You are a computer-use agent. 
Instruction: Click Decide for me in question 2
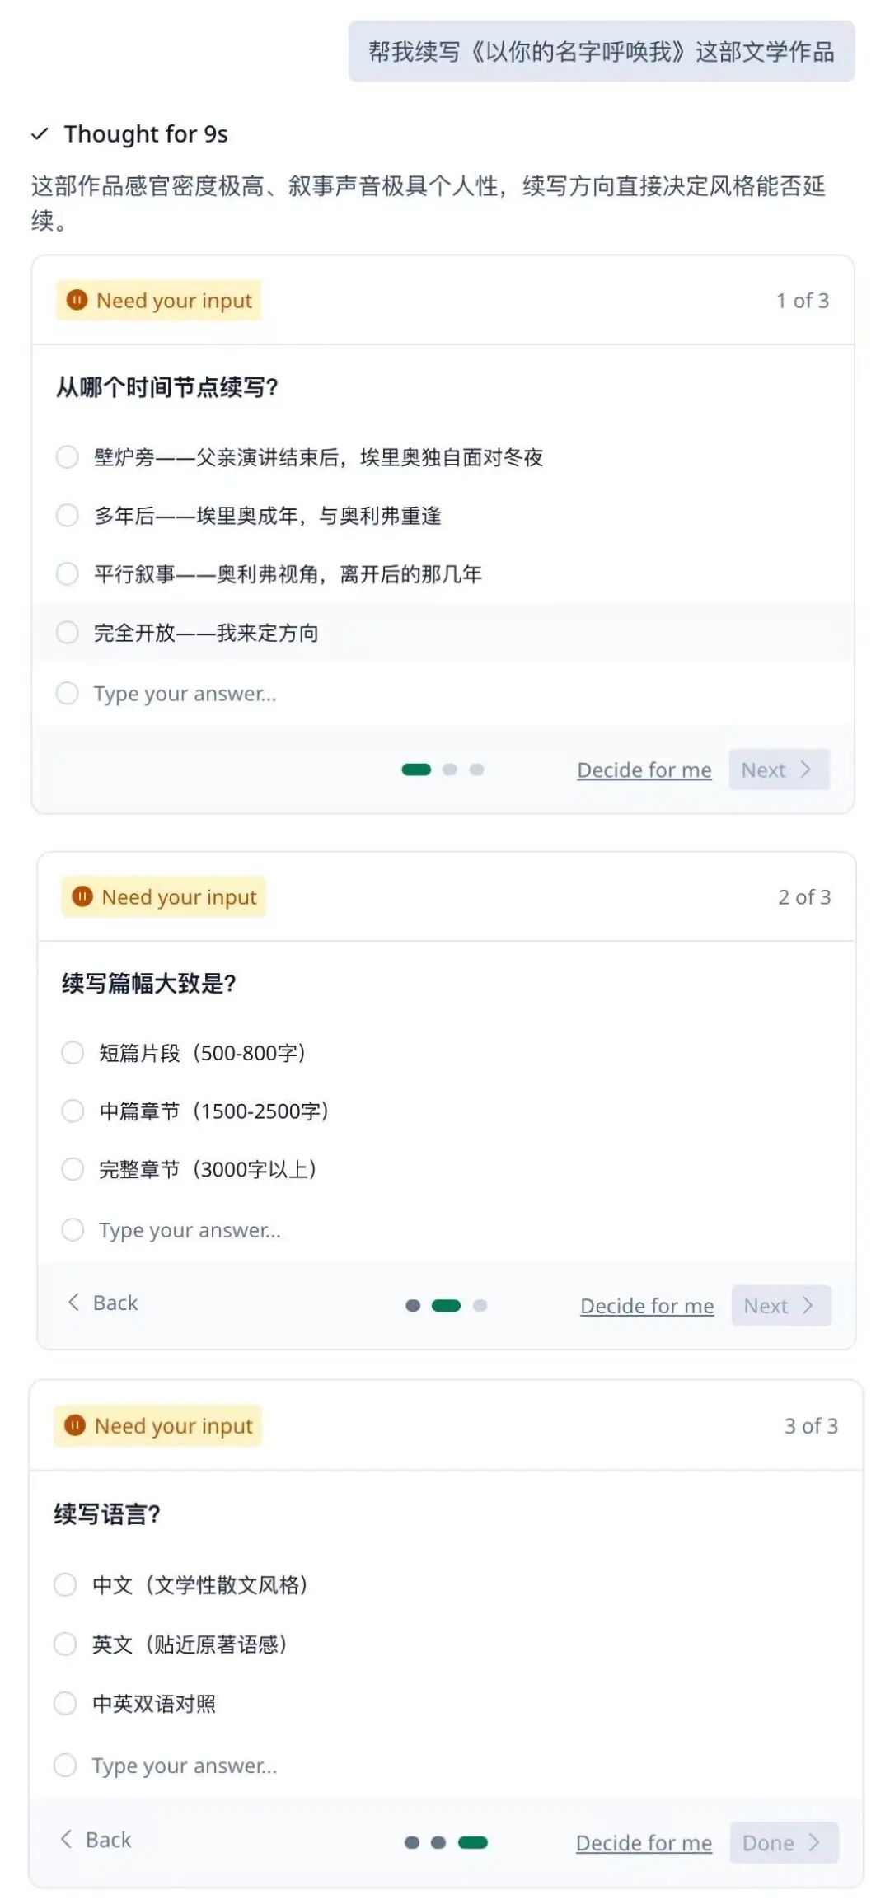pyautogui.click(x=647, y=1306)
